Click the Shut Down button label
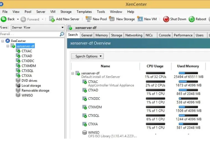Viewport: 210px width, 143px height. click(x=178, y=19)
